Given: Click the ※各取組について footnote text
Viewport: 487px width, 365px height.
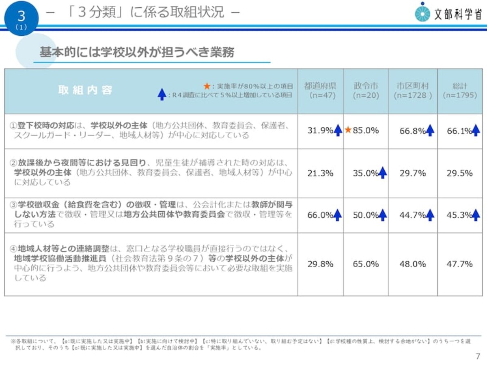Looking at the screenshot, I should tap(241, 345).
